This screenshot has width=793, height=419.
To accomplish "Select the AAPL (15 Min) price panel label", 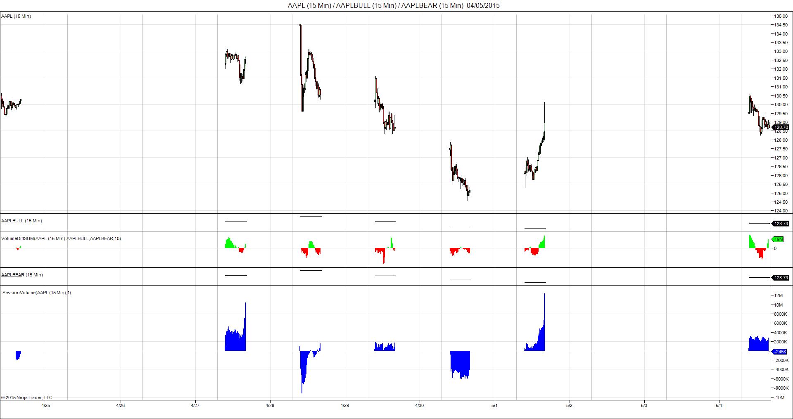I will (x=16, y=16).
